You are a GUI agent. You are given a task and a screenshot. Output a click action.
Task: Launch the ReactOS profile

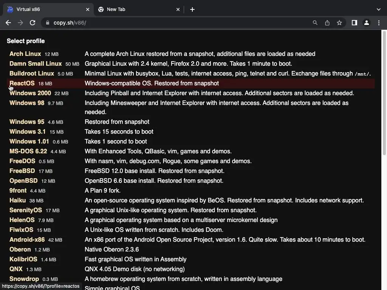22,83
